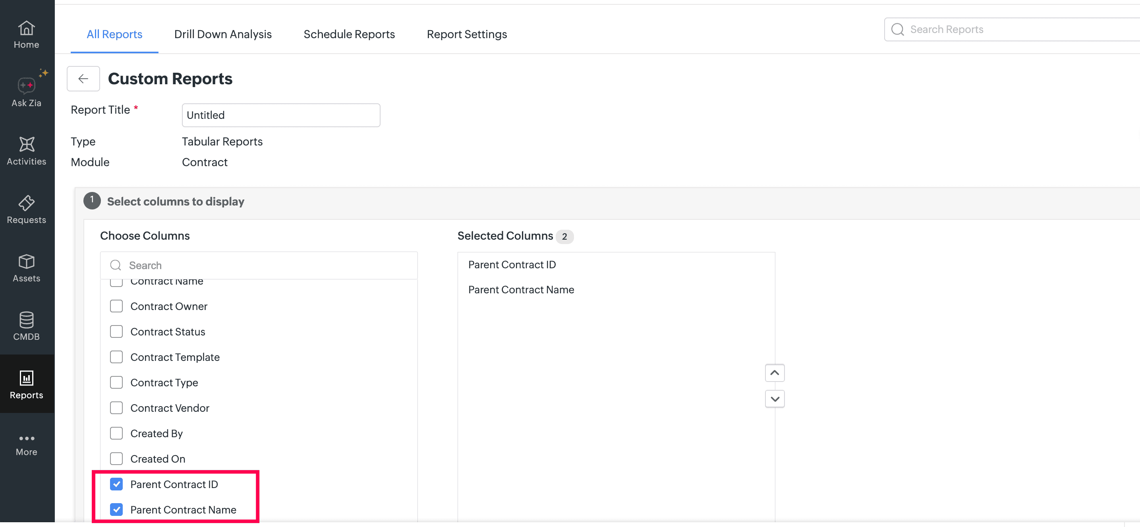Move selected column up with chevron
This screenshot has width=1140, height=527.
[775, 373]
